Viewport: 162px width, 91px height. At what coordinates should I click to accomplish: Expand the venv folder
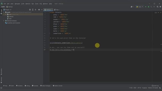pyautogui.click(x=6, y=14)
